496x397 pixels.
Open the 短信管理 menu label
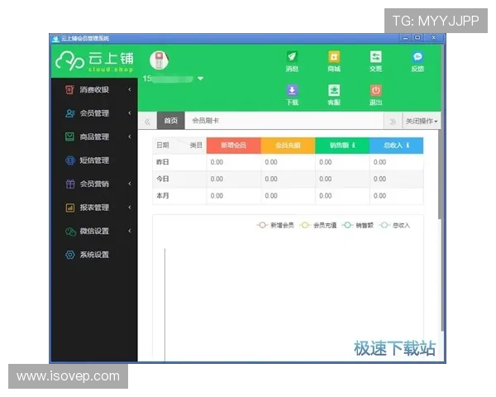click(94, 160)
